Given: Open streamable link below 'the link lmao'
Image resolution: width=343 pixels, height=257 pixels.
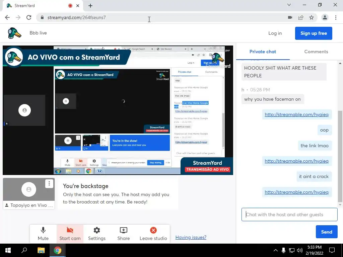Looking at the screenshot, I should click(x=296, y=161).
